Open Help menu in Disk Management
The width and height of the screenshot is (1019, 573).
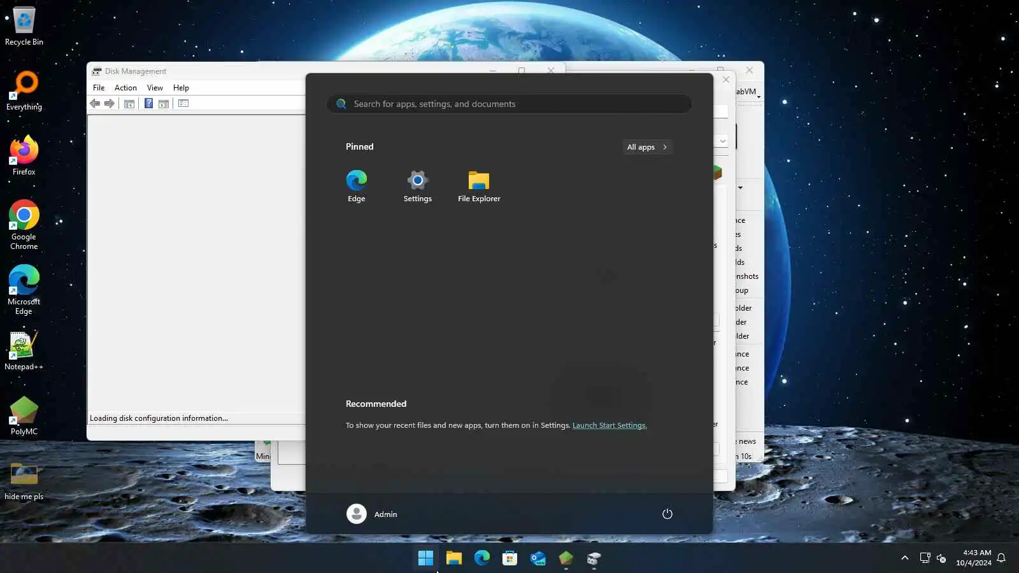(181, 88)
